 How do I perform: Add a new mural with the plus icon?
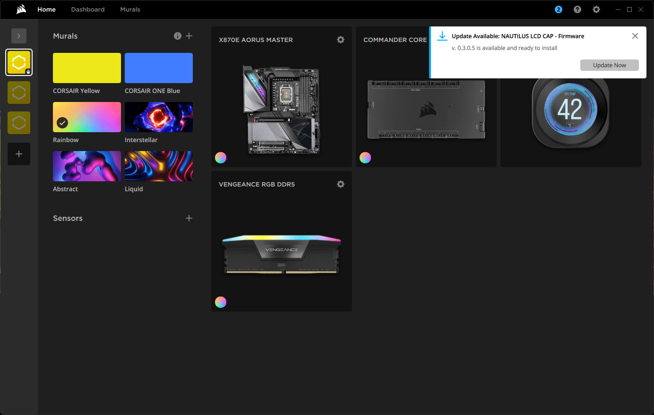click(189, 35)
